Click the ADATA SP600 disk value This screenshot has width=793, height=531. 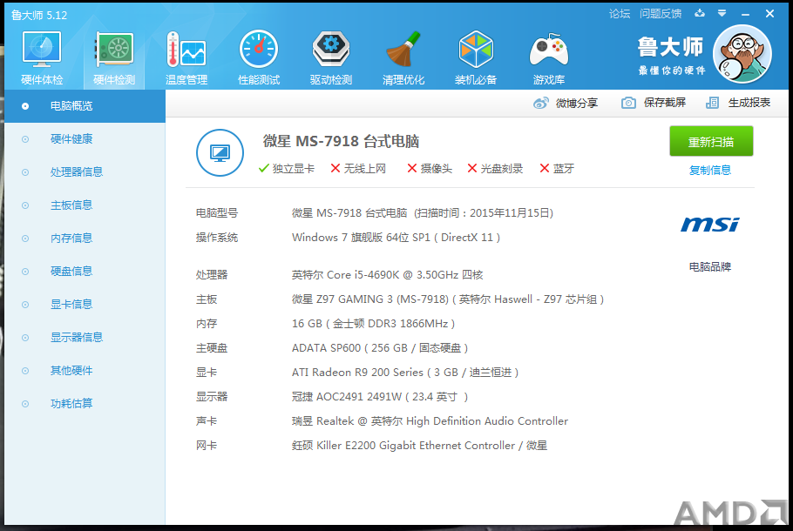point(380,348)
